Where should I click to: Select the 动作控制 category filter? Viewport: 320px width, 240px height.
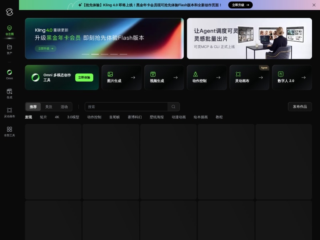click(94, 117)
